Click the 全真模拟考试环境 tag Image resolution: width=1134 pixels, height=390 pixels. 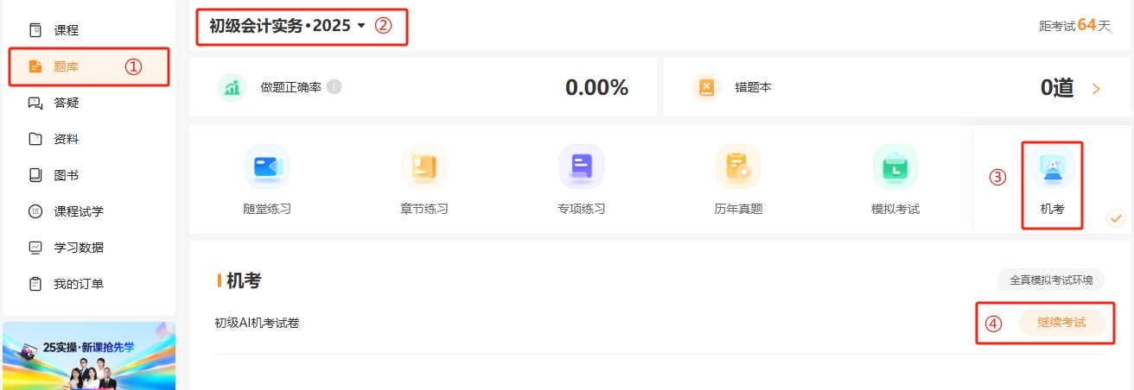(1051, 280)
